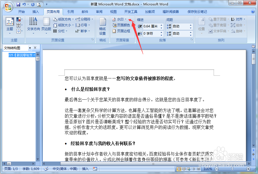Expand 纸张方向 orientation dropdown
The height and width of the screenshot is (174, 258).
pyautogui.click(x=73, y=19)
